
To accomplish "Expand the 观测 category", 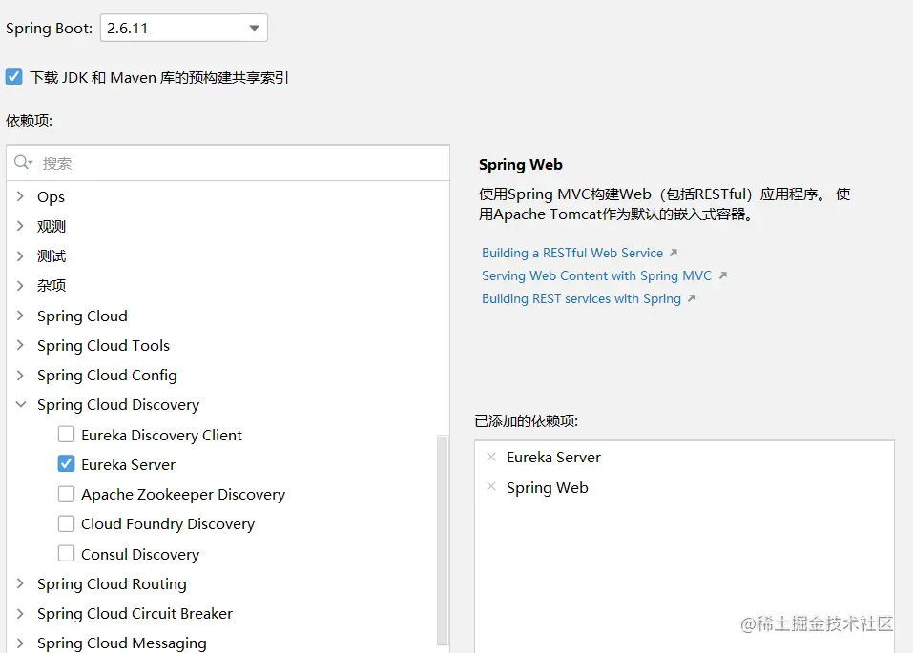I will tap(20, 226).
